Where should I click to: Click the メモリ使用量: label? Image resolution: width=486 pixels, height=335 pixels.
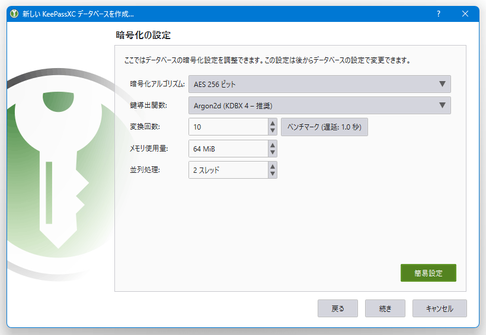point(149,149)
